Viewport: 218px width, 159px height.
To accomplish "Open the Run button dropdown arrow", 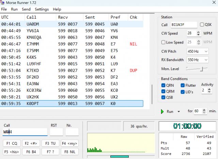I will [x=179, y=111].
